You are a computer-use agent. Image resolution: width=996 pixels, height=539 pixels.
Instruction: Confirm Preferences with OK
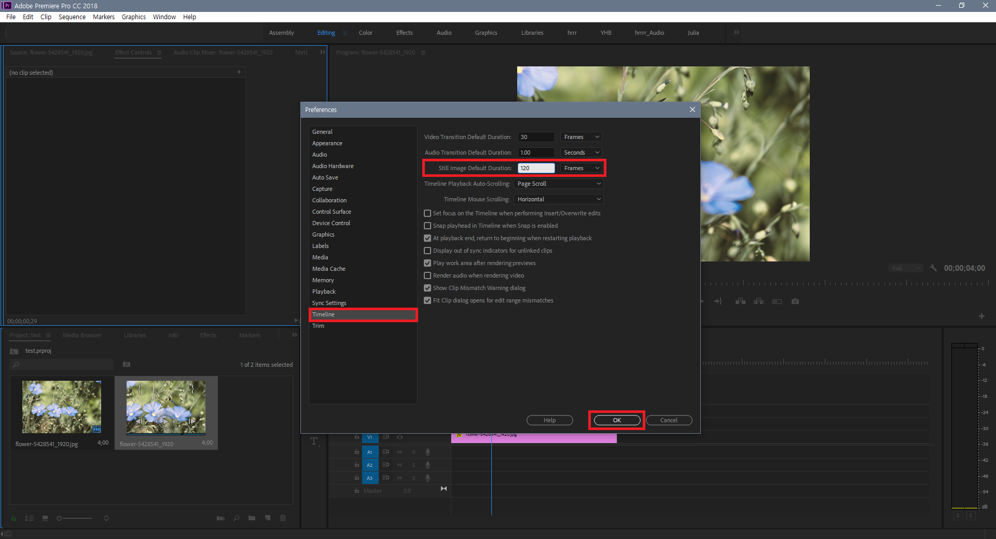pos(617,420)
